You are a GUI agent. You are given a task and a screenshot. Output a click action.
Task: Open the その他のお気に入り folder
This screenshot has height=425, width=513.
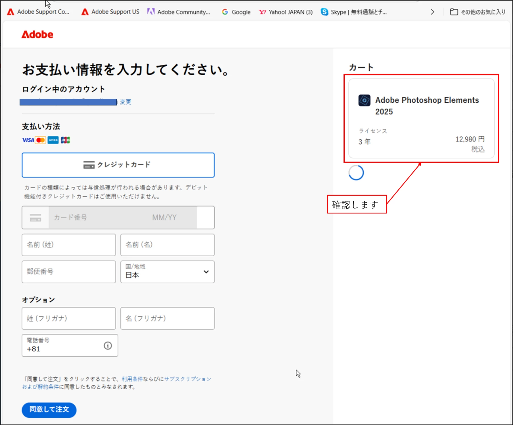(x=478, y=12)
